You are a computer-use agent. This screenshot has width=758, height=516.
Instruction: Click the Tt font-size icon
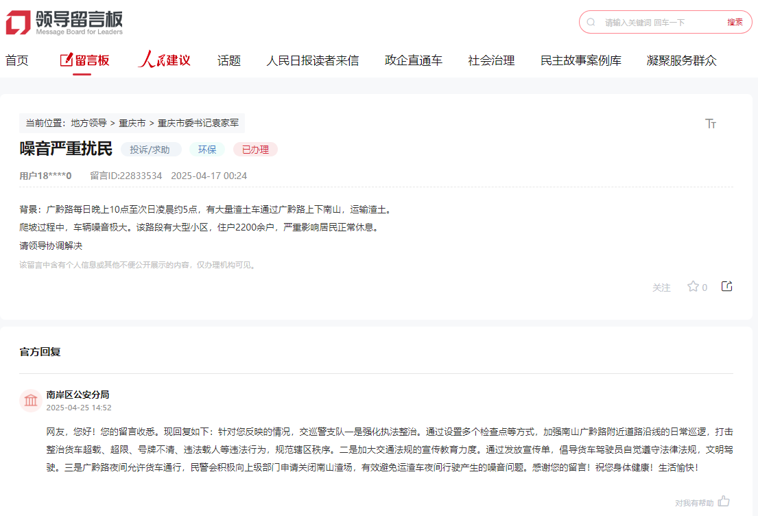(x=711, y=124)
